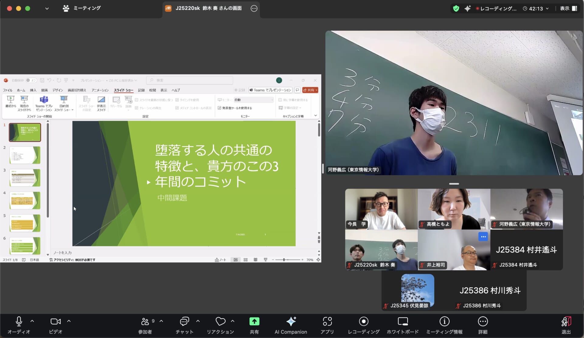Open the monitor selection dropdown
The height and width of the screenshot is (338, 584).
254,100
